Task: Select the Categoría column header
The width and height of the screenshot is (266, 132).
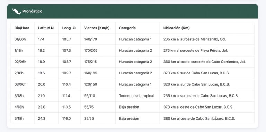Action: tap(127, 28)
